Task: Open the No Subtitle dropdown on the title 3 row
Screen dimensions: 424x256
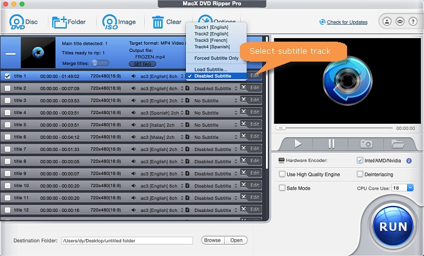Action: pyautogui.click(x=216, y=100)
